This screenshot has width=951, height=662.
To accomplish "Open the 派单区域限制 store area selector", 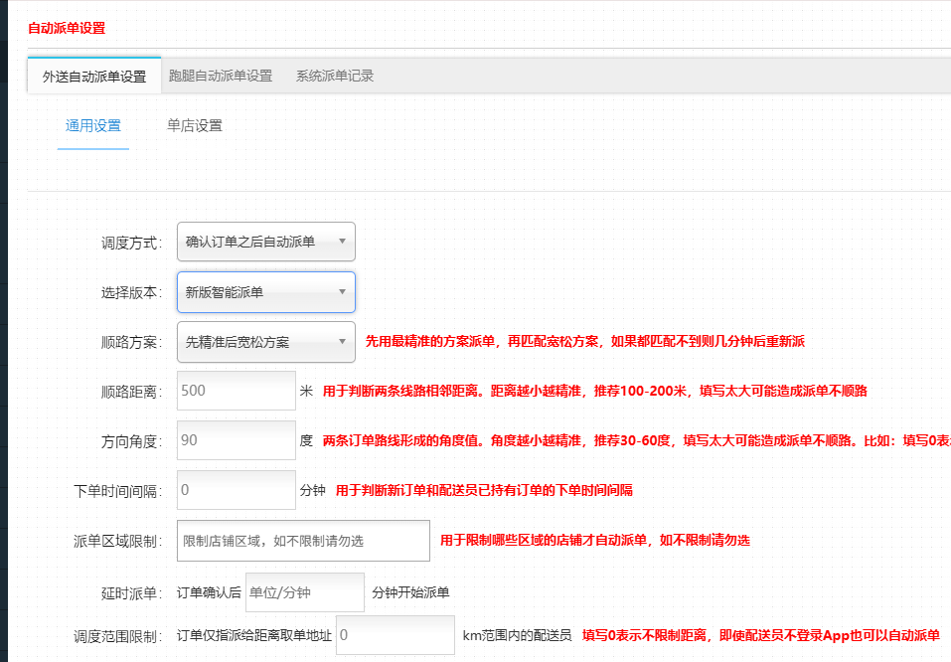I will pyautogui.click(x=302, y=541).
